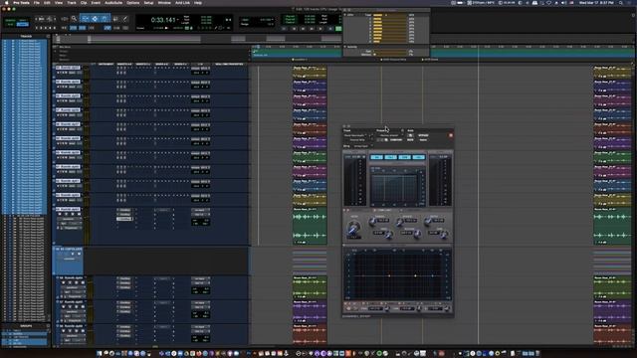Collapse the EQ graph section in plug-in

(x=344, y=246)
